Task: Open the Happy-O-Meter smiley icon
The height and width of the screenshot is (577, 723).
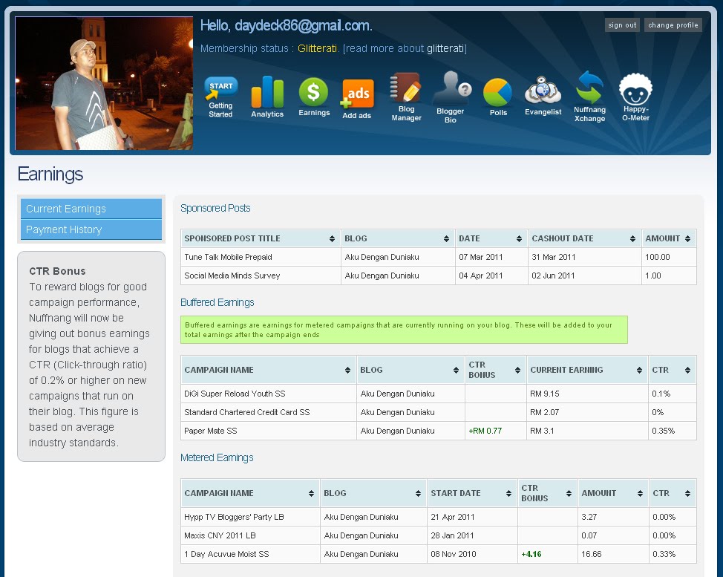Action: click(x=635, y=97)
